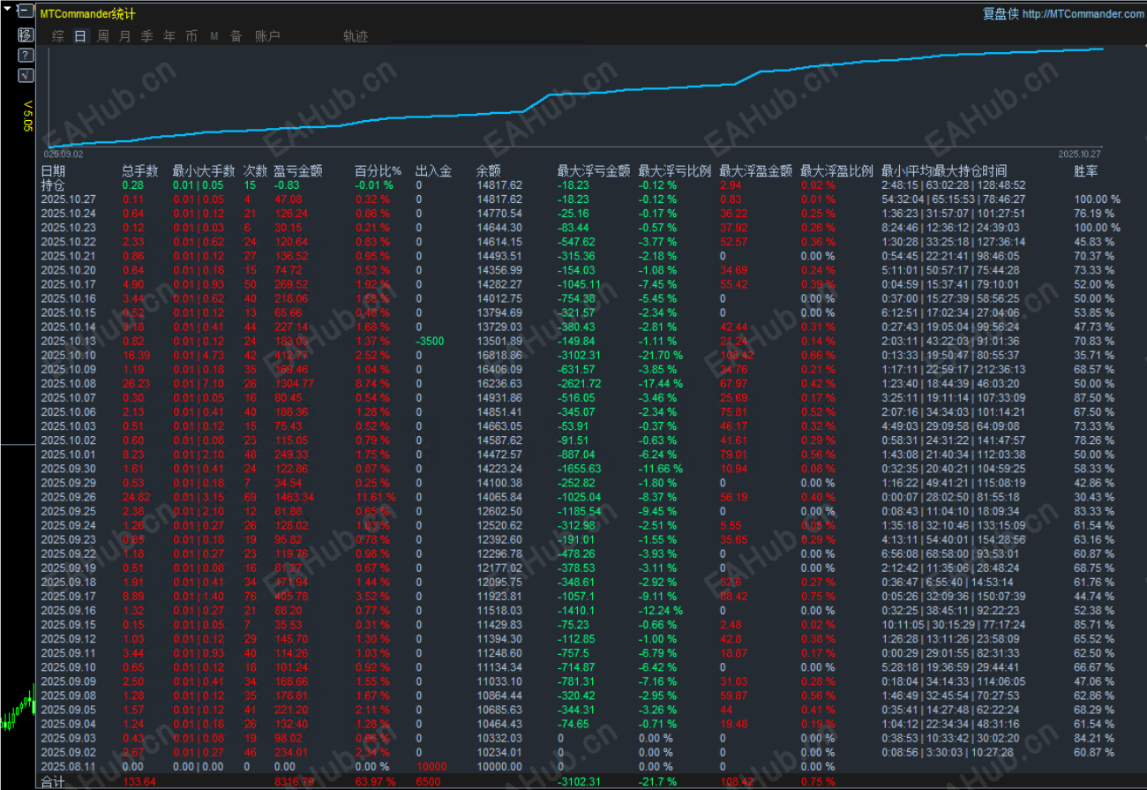Click the 最大浮盈金额 column header
This screenshot has height=790, width=1147.
tap(756, 171)
